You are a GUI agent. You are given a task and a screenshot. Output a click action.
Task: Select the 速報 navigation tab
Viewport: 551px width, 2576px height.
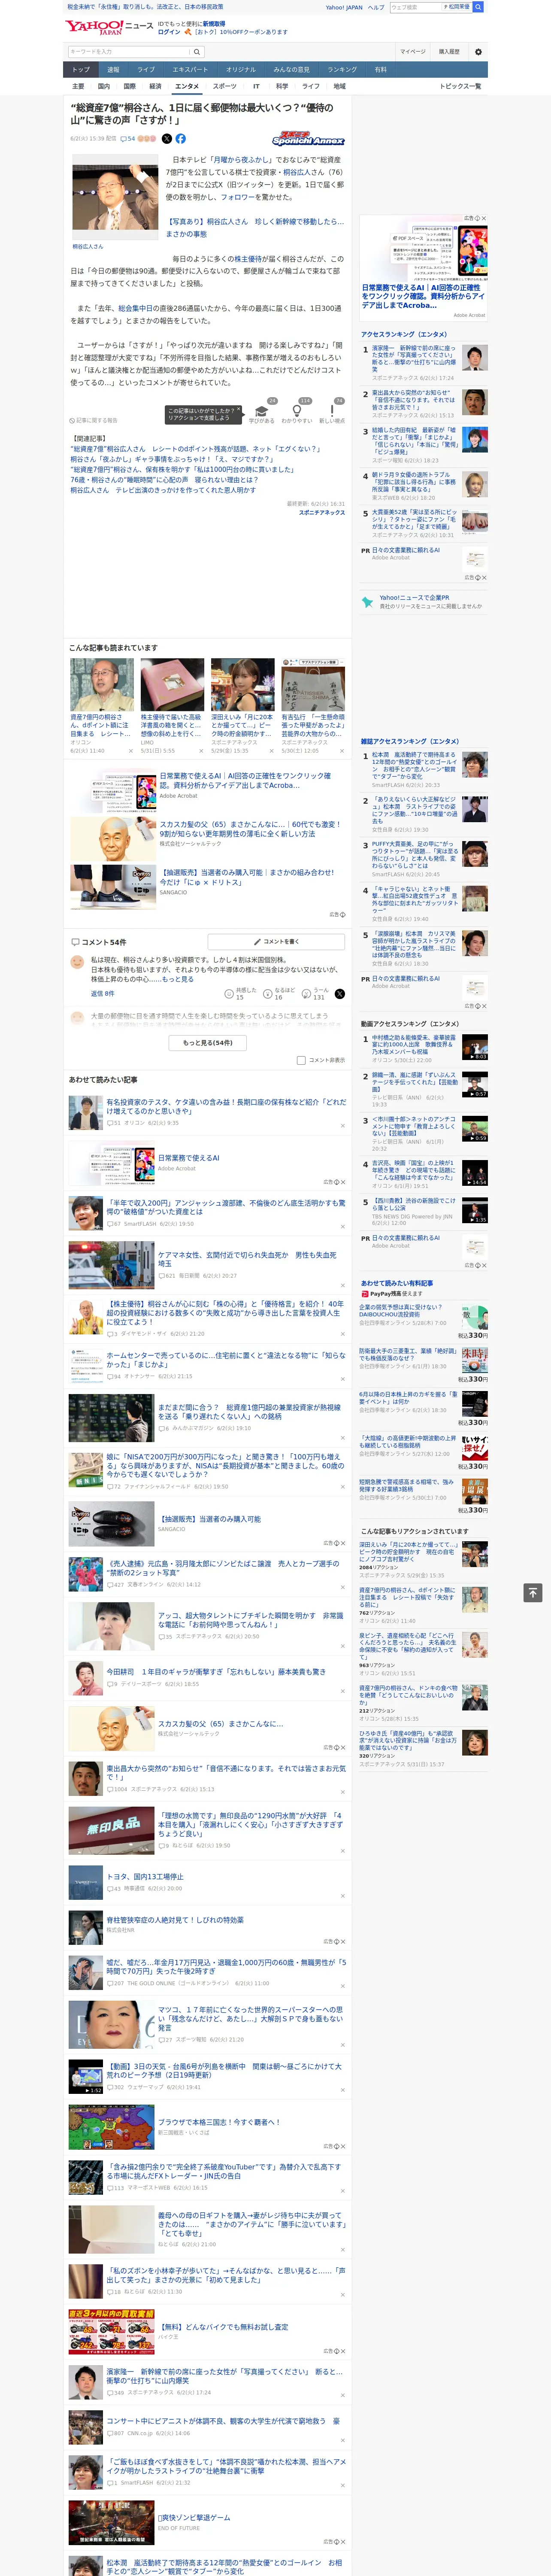(113, 70)
